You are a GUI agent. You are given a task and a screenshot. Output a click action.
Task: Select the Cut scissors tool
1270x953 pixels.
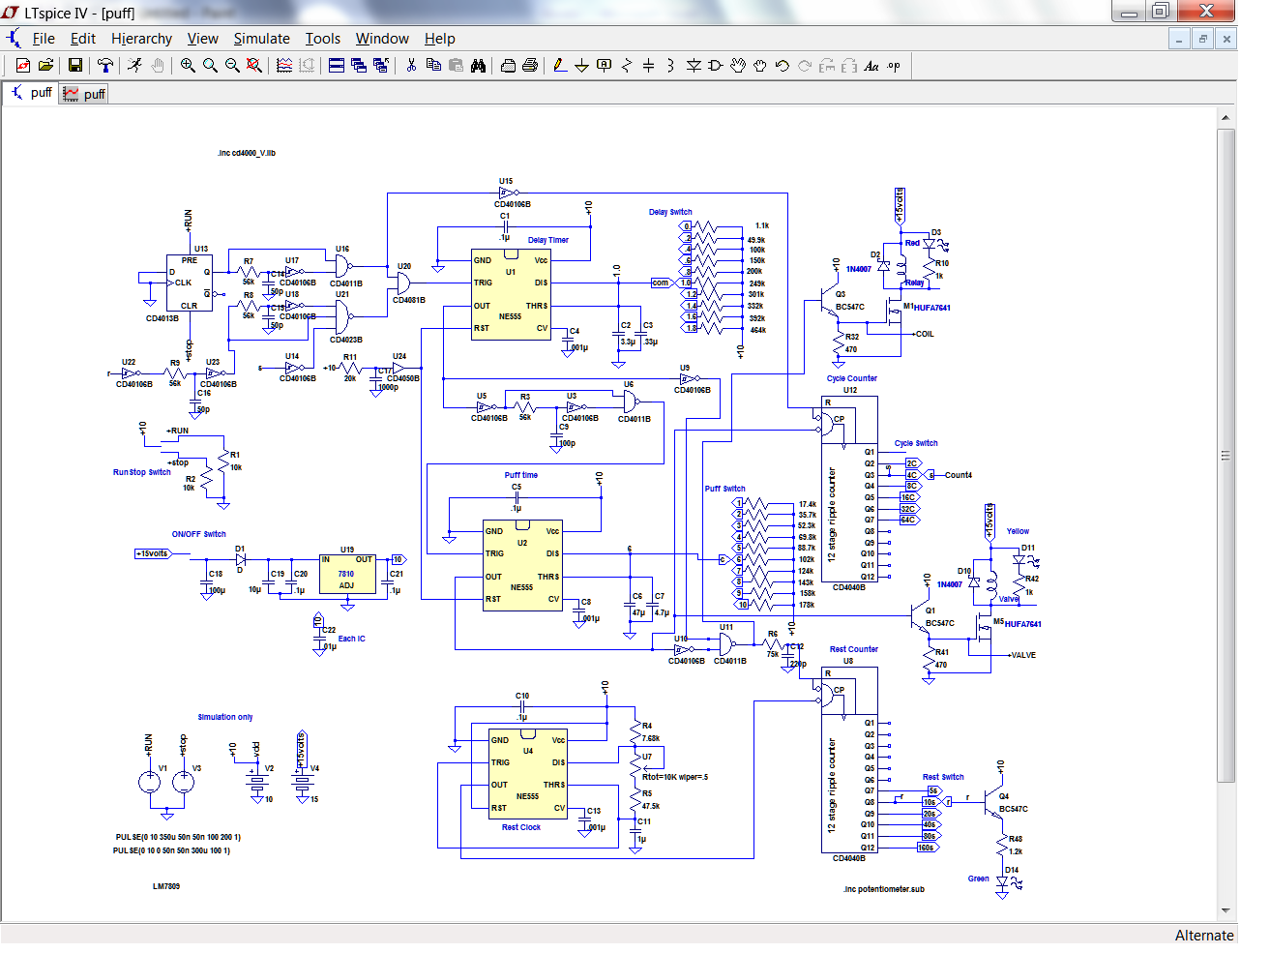411,66
